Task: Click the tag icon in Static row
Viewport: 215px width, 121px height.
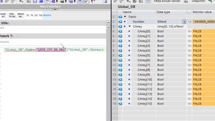Action: [120, 17]
